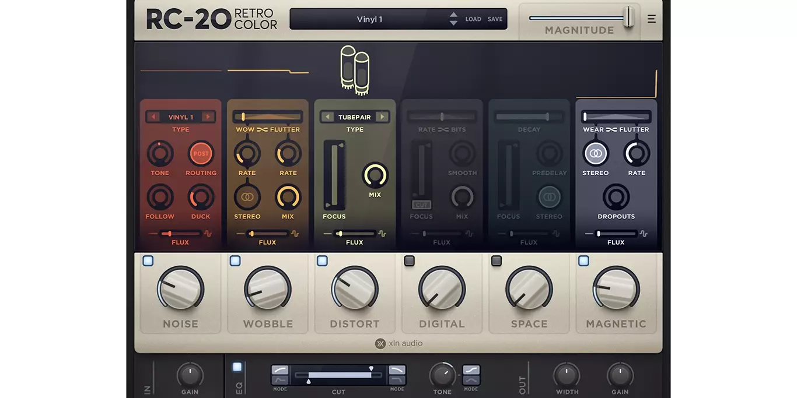
Task: Select previous noise type with left arrow
Action: pyautogui.click(x=153, y=117)
